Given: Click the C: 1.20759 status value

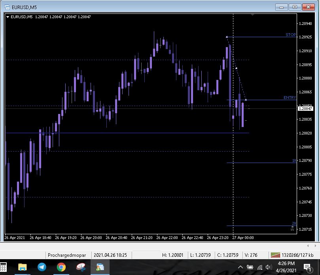Looking at the screenshot, I should (x=228, y=255).
